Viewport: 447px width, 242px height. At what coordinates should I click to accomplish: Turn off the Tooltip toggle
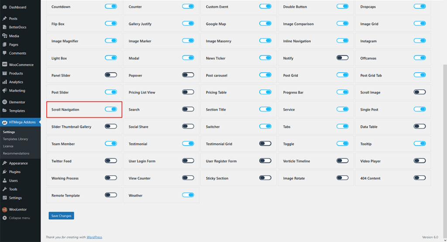tap(419, 144)
